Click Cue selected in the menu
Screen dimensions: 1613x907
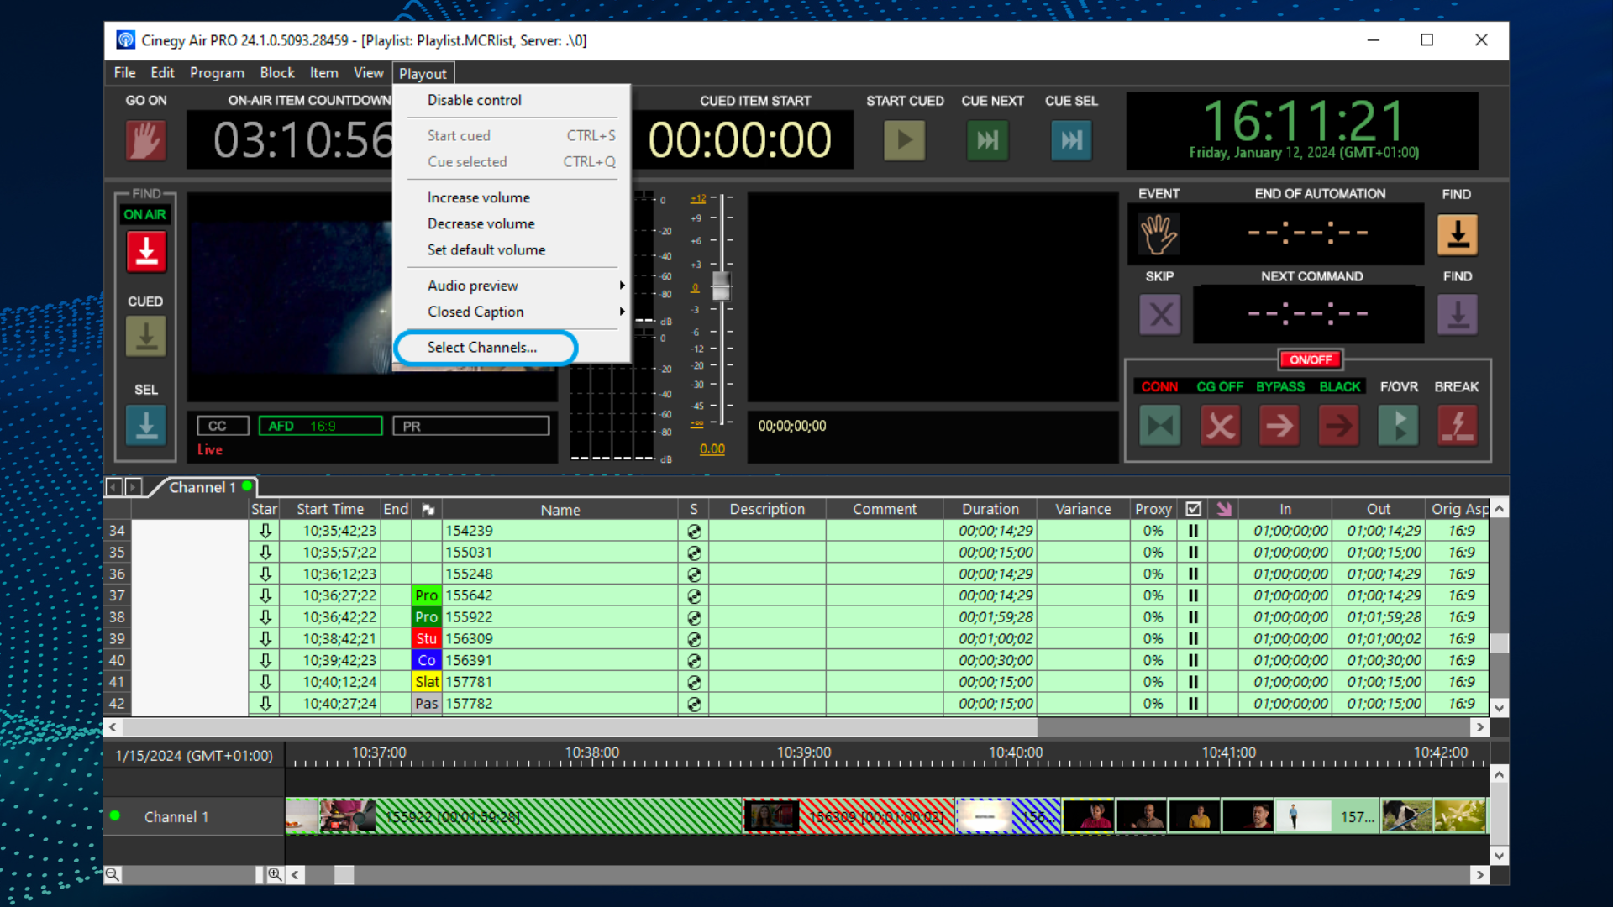click(x=466, y=161)
